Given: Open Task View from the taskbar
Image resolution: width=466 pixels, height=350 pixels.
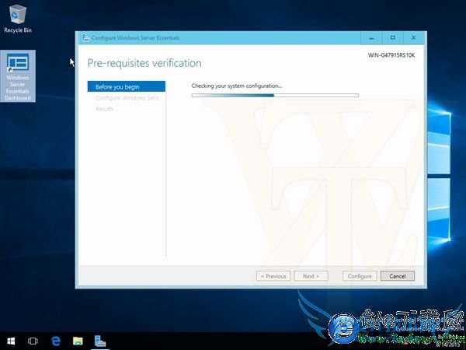Looking at the screenshot, I should point(33,341).
